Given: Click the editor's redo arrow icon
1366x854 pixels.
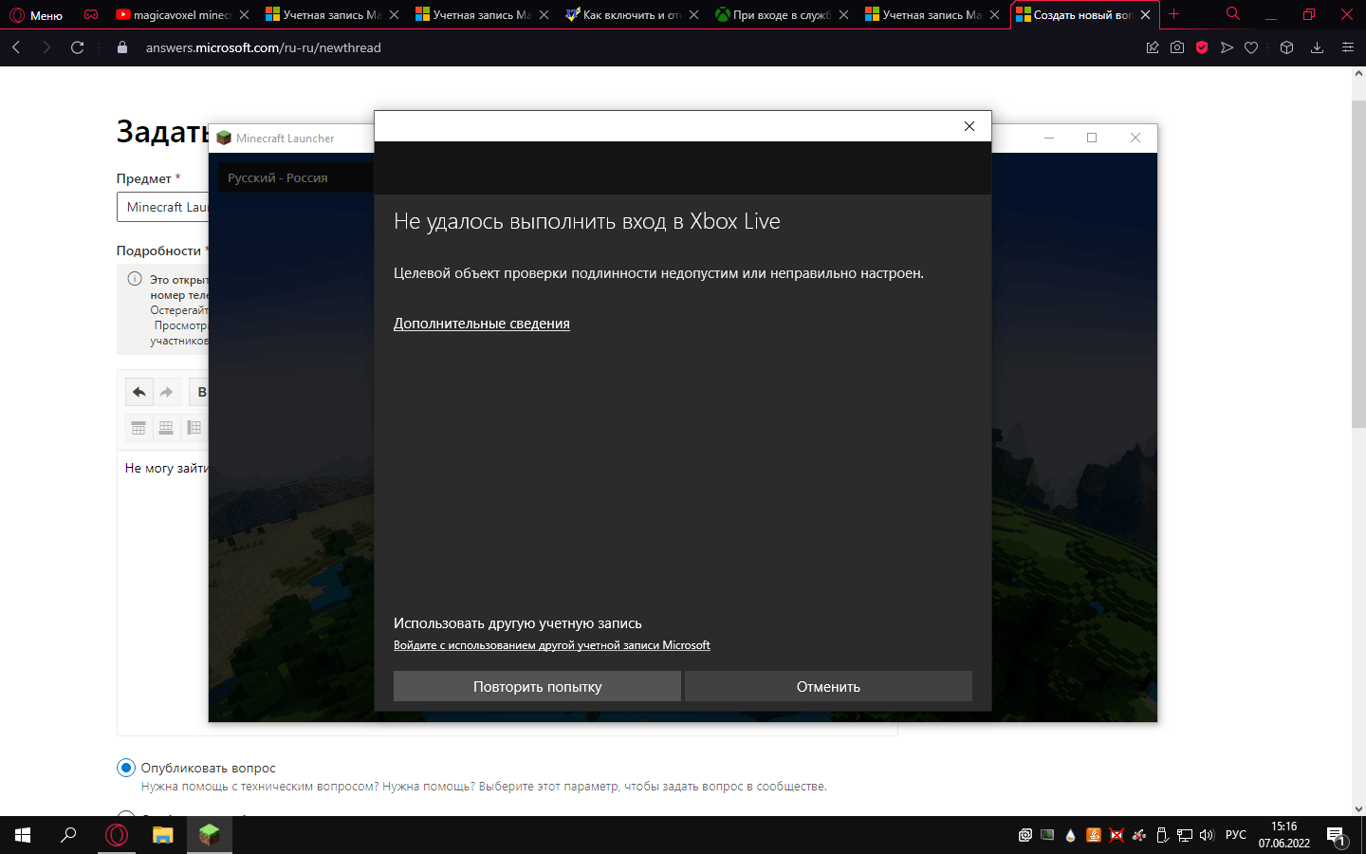Looking at the screenshot, I should (167, 392).
